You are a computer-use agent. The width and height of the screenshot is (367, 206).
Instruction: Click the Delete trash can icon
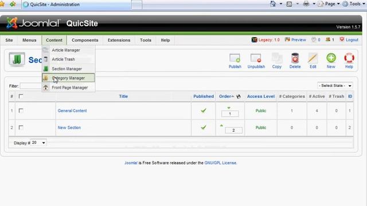click(295, 58)
